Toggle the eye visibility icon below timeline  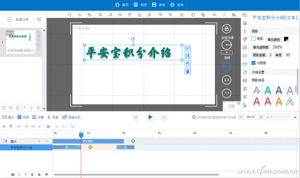46,175
